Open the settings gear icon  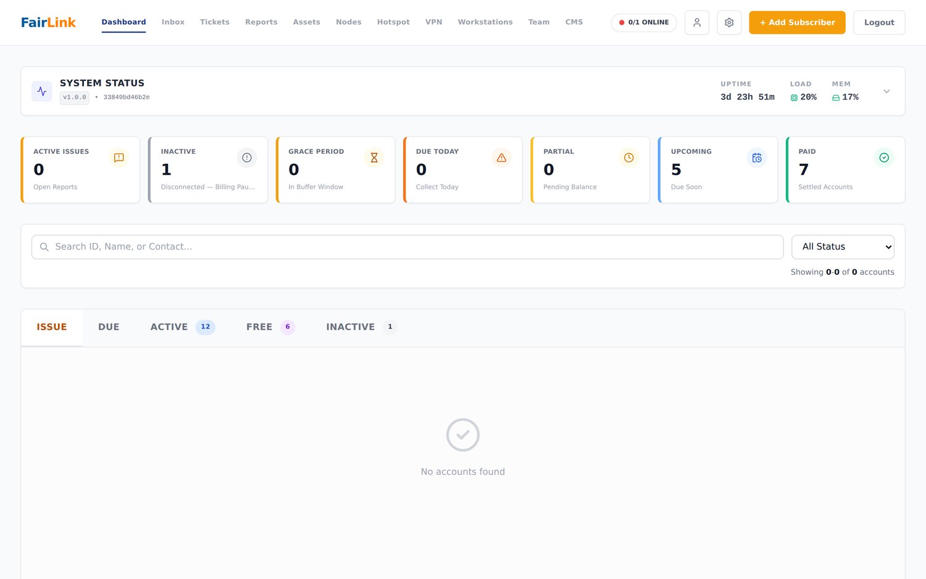pos(729,22)
